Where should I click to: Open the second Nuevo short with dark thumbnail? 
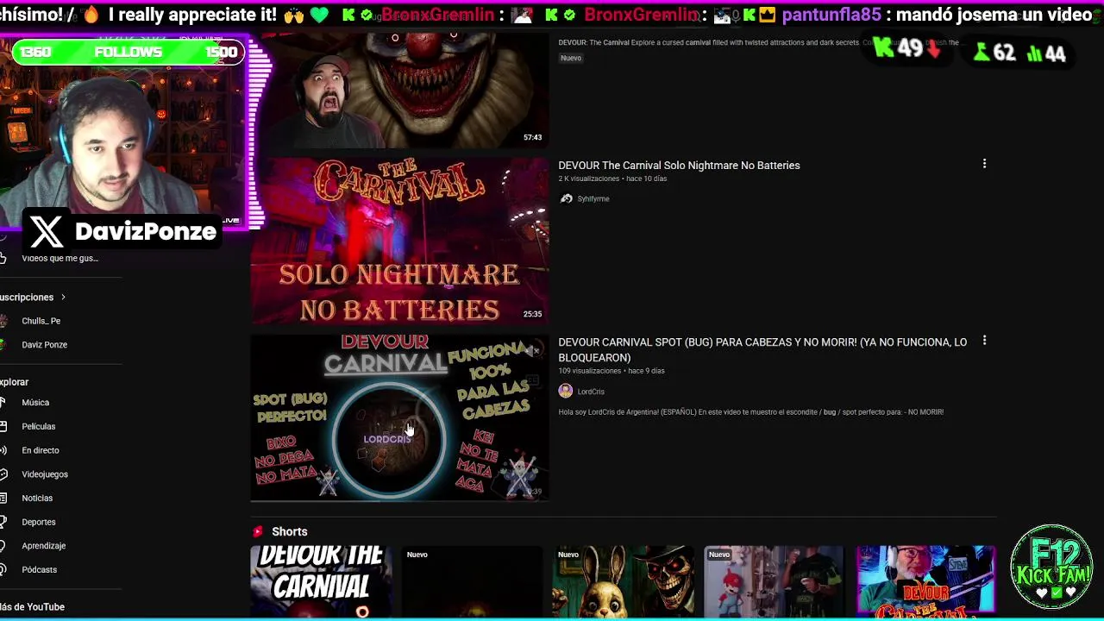(x=472, y=582)
